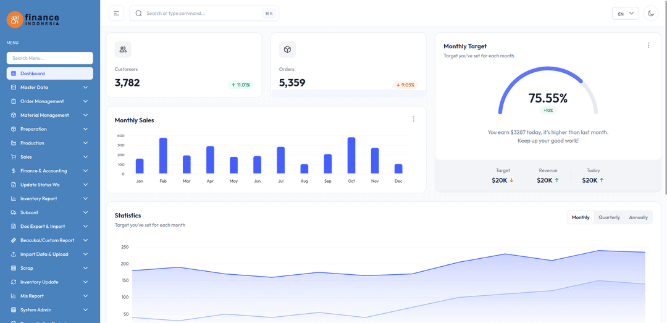Open the Dashboard menu item
This screenshot has height=323, width=667.
tap(50, 73)
